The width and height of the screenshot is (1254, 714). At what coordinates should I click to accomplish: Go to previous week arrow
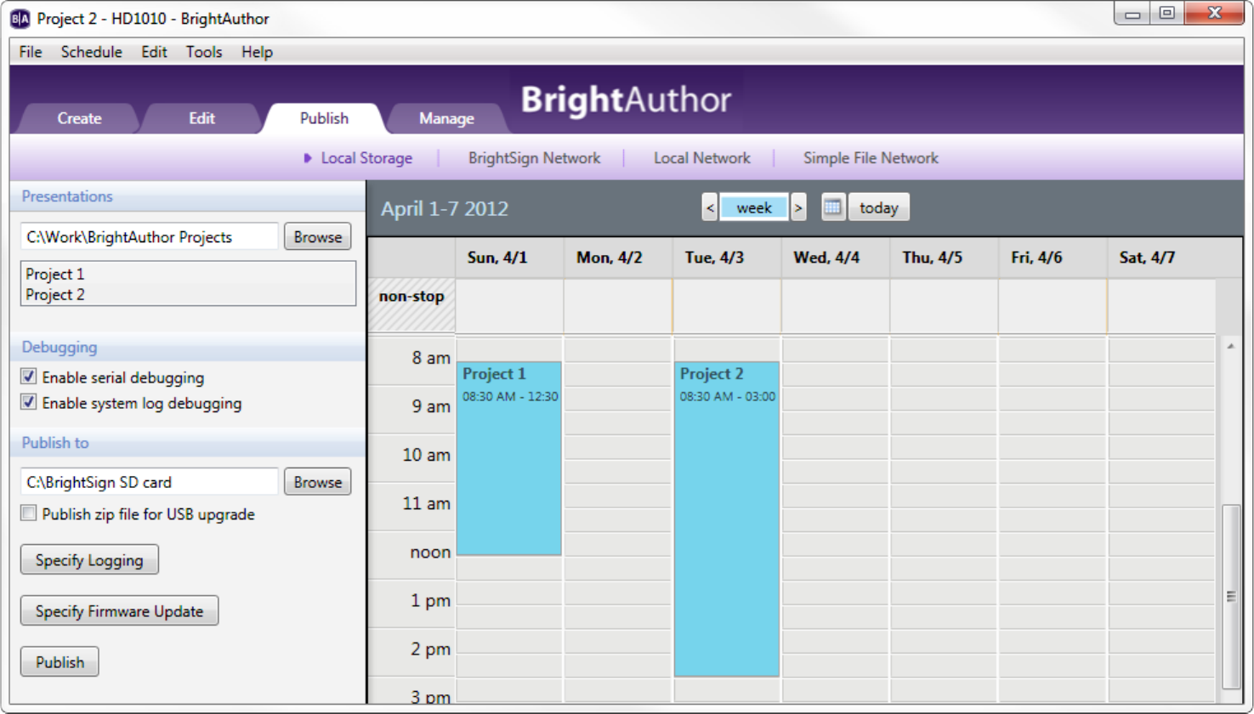tap(710, 207)
